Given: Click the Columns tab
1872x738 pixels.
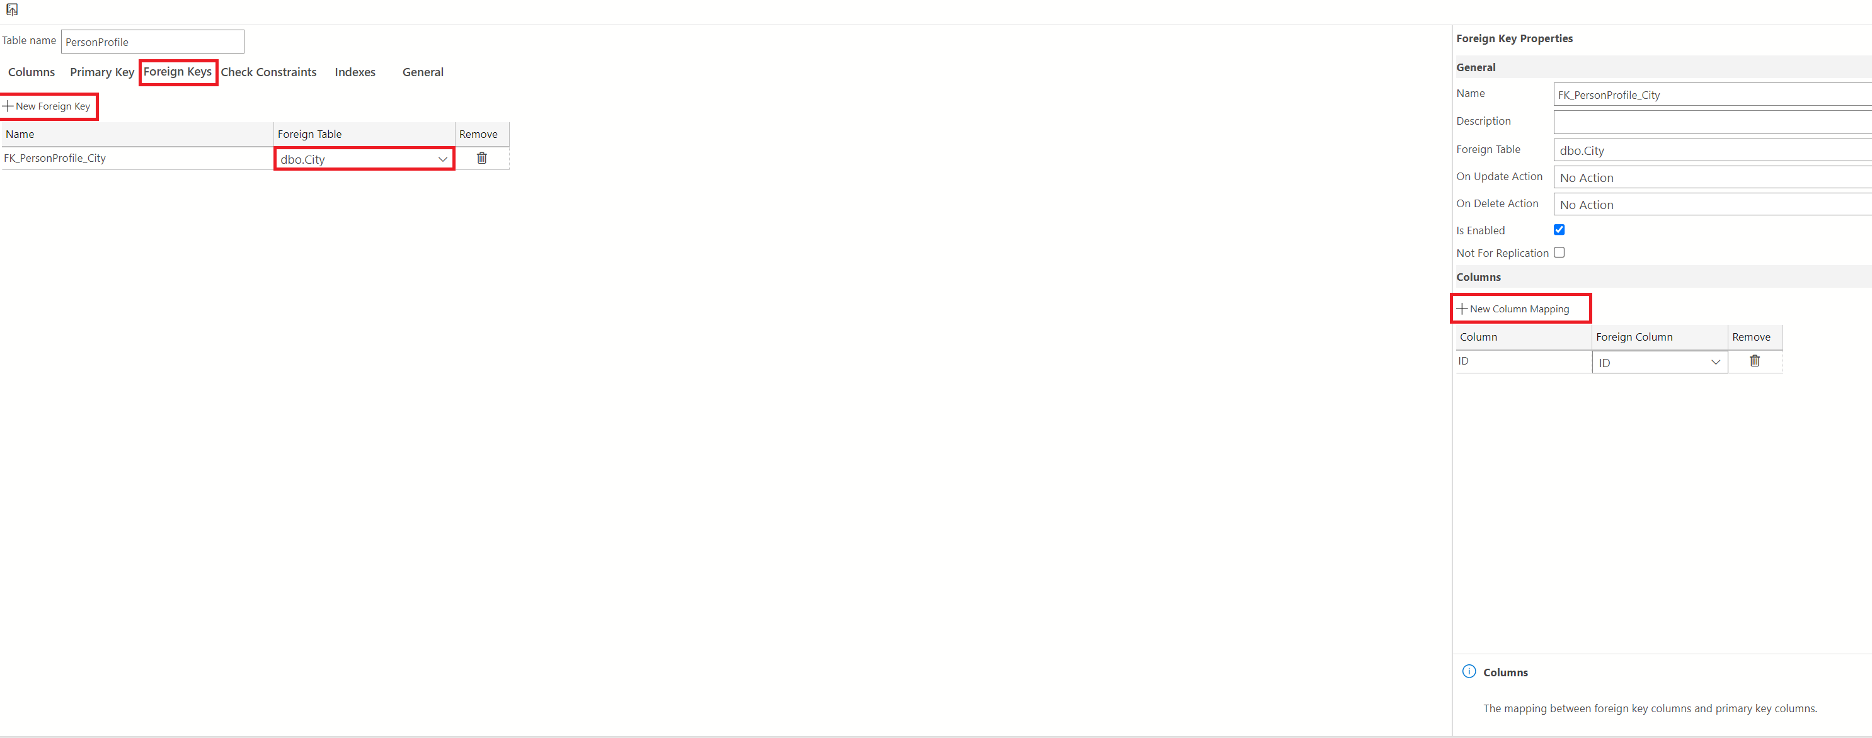Looking at the screenshot, I should click(x=32, y=72).
